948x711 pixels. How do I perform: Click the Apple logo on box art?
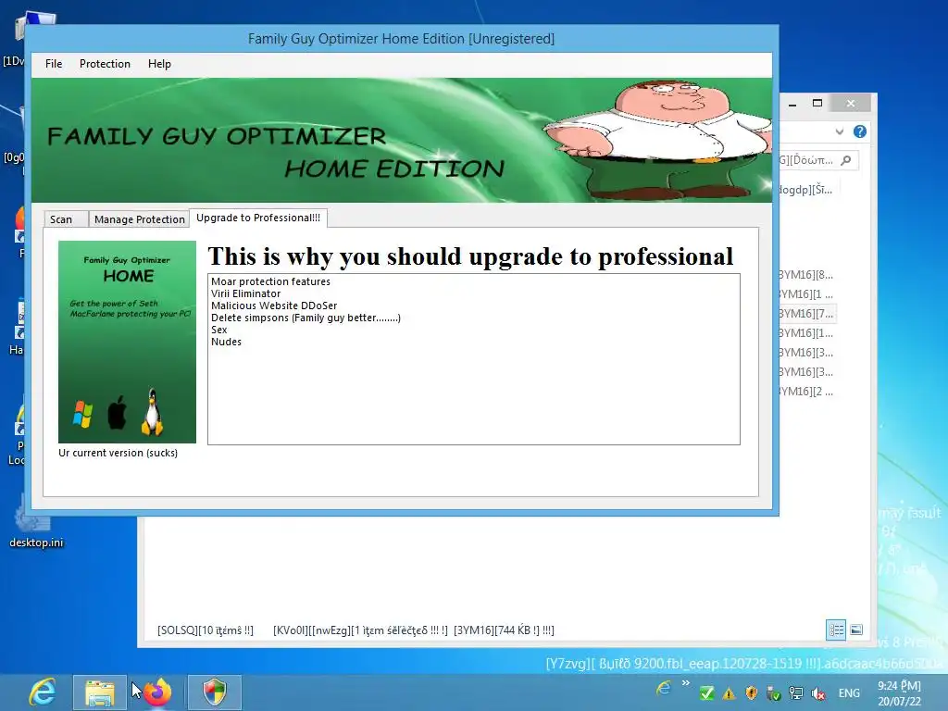coord(118,413)
